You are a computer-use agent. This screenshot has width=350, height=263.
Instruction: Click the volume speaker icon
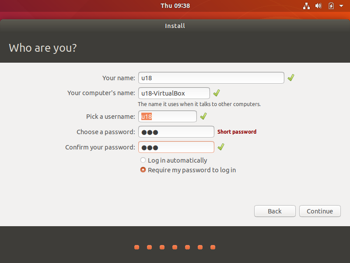(x=318, y=6)
